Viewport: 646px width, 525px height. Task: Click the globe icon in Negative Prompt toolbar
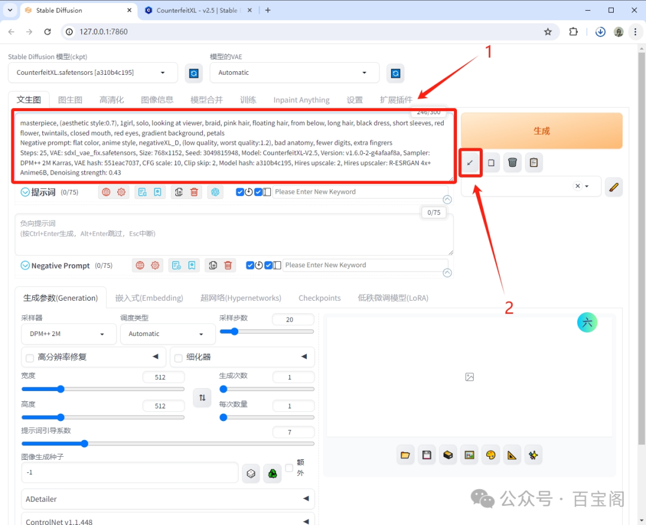click(x=140, y=265)
